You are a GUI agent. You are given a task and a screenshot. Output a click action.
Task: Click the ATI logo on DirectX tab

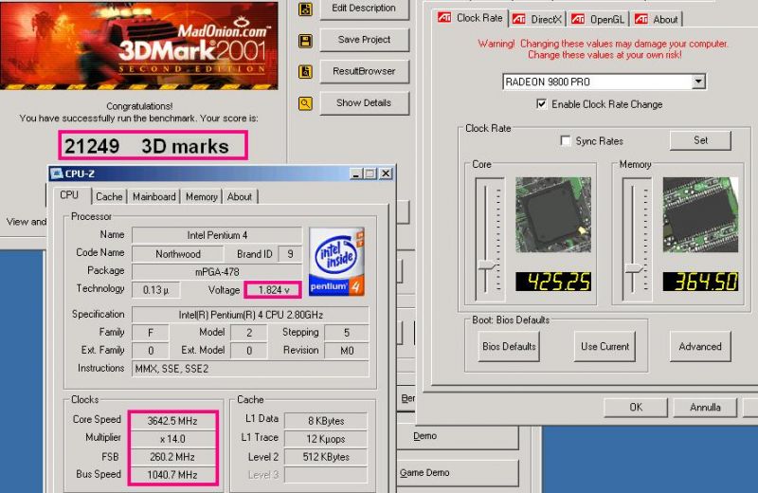[518, 19]
